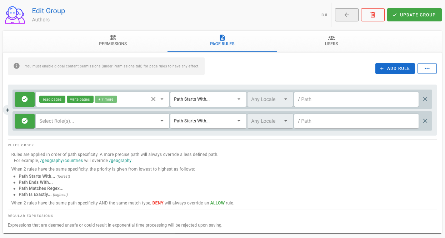Add a new page rule

point(395,69)
